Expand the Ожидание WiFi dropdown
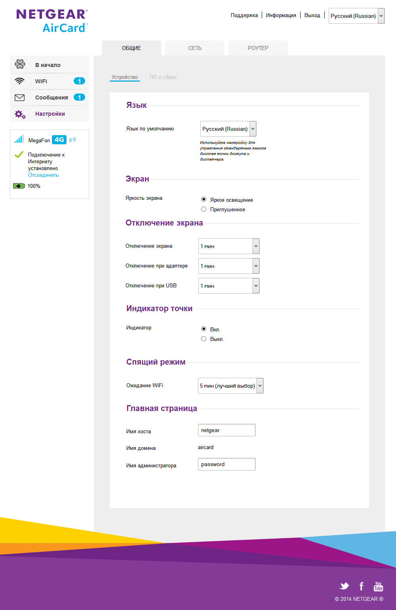Image resolution: width=396 pixels, height=610 pixels. click(x=230, y=386)
